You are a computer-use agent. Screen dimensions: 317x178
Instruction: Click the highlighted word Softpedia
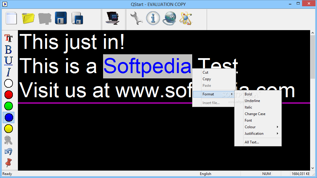click(147, 66)
